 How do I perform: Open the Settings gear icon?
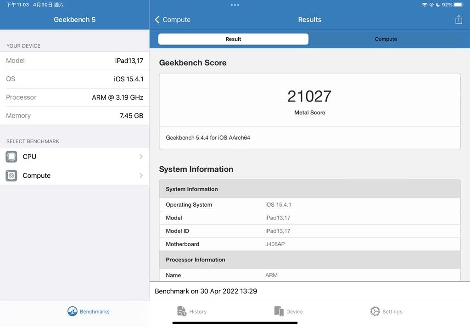click(375, 311)
